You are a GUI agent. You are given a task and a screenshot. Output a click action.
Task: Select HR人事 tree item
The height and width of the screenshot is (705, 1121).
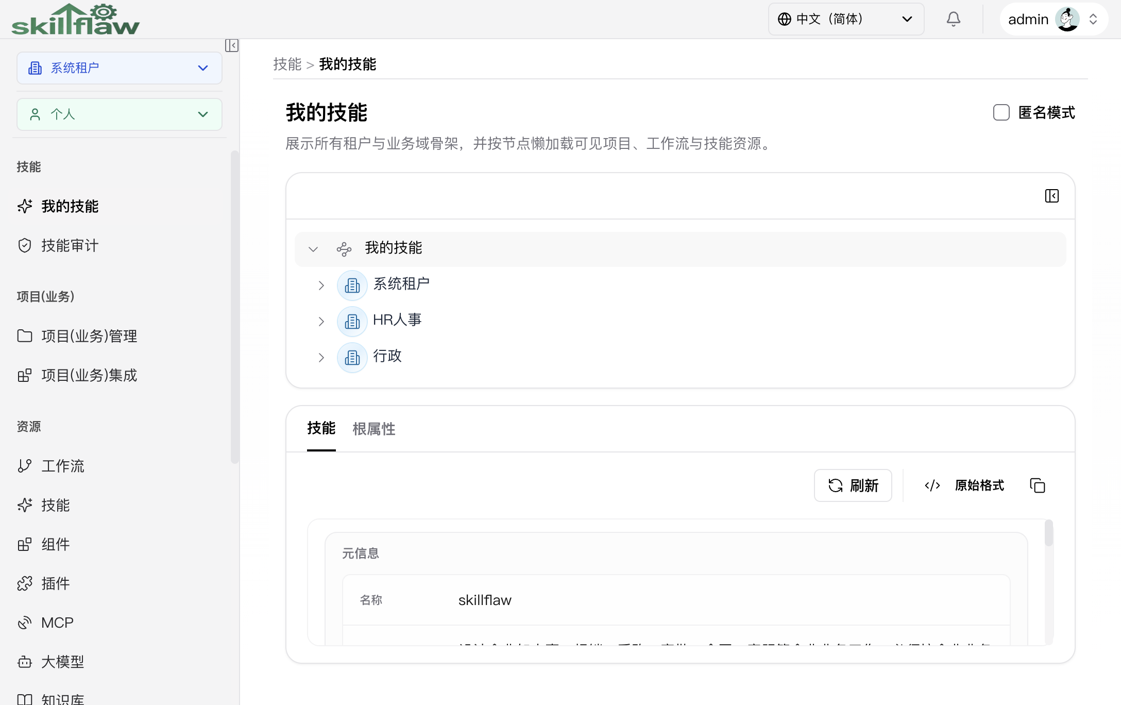[x=397, y=320]
